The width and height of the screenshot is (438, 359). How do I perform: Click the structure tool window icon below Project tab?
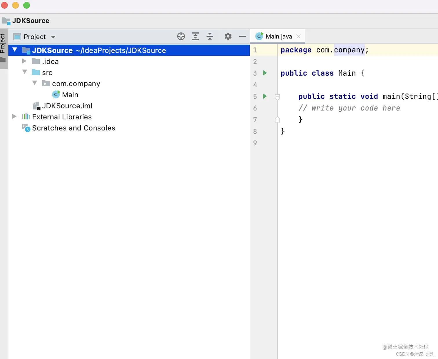(x=3, y=59)
